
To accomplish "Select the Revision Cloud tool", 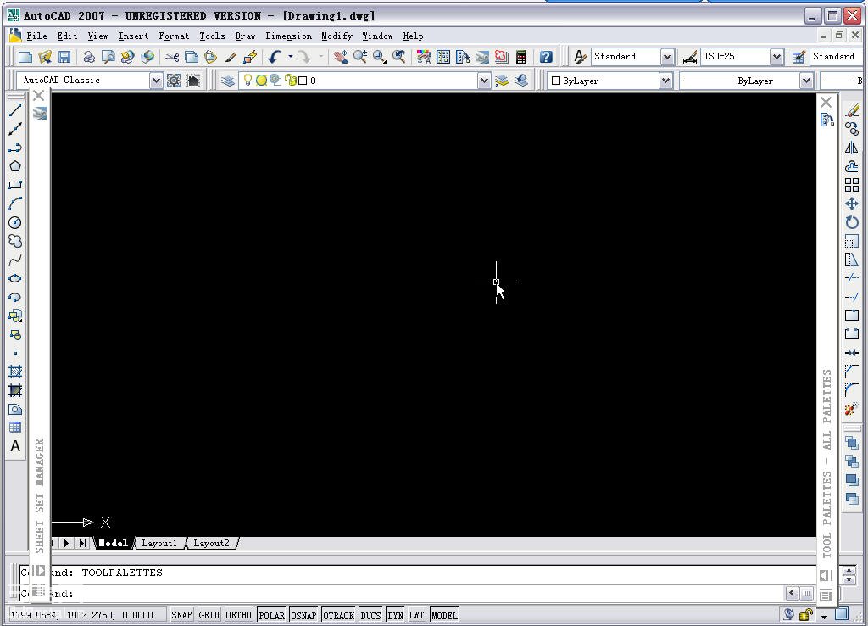I will 15,242.
